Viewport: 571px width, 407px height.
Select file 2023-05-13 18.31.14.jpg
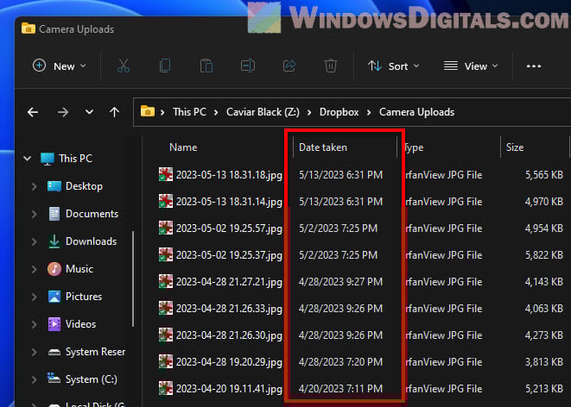[x=229, y=202]
